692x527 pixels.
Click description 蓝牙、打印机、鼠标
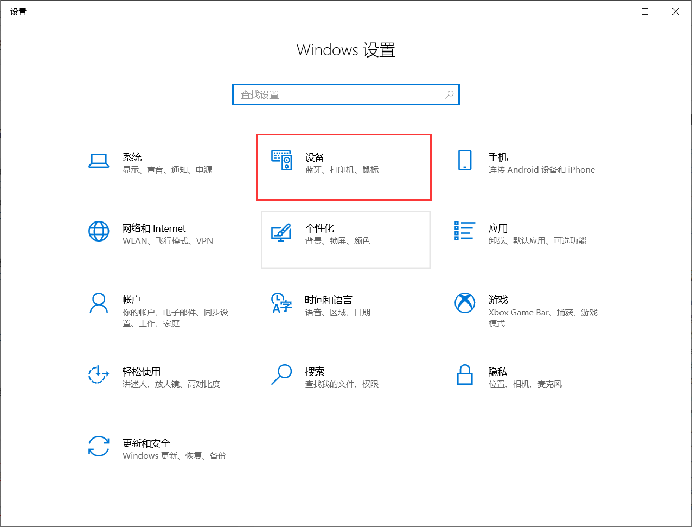(342, 170)
